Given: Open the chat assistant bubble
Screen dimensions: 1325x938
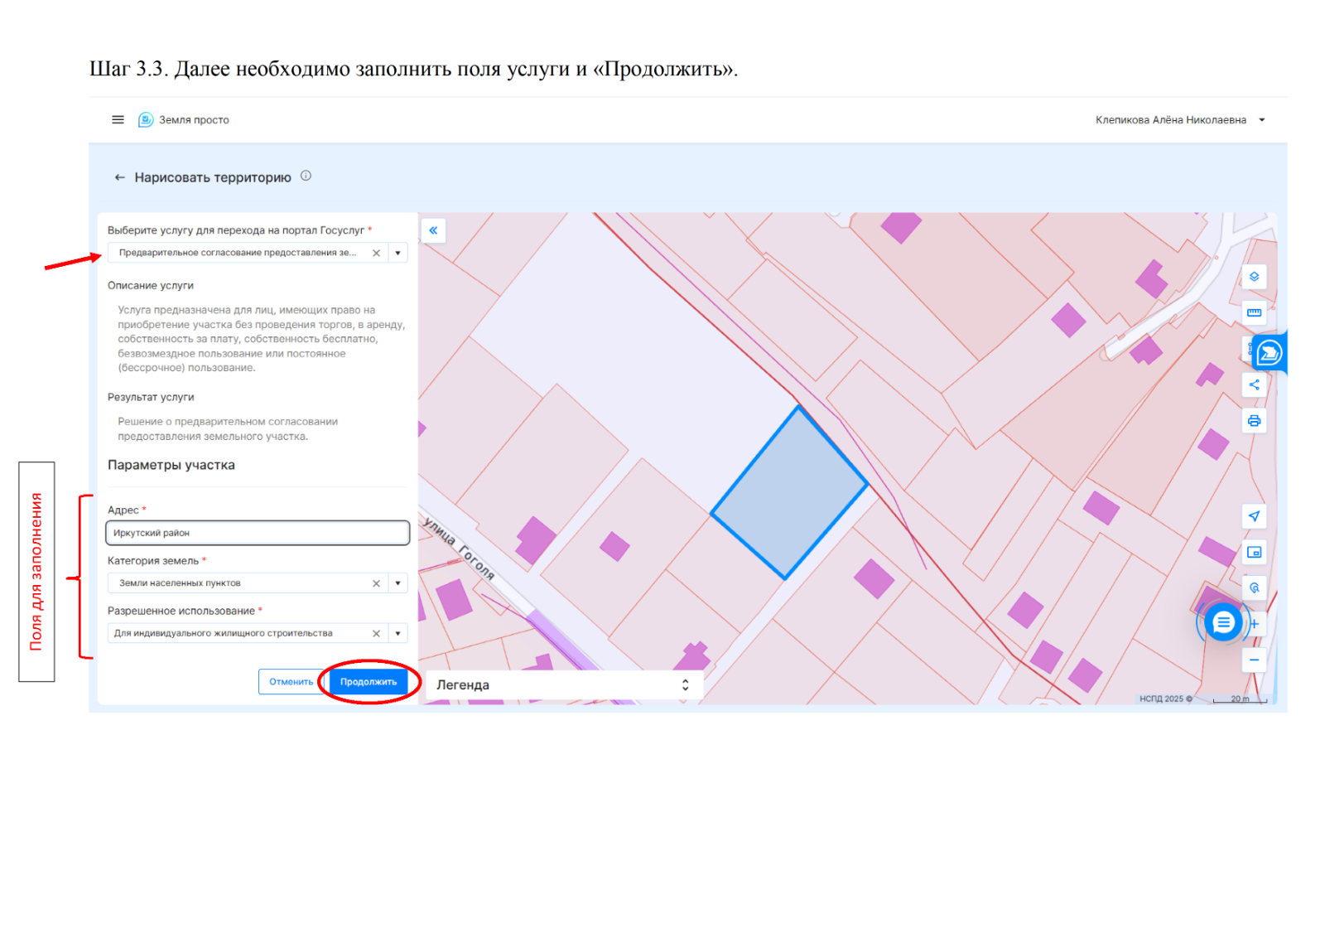Looking at the screenshot, I should pyautogui.click(x=1223, y=623).
